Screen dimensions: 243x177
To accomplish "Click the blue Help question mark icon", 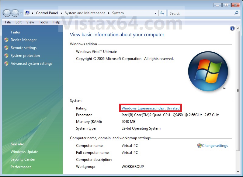I will (232, 28).
